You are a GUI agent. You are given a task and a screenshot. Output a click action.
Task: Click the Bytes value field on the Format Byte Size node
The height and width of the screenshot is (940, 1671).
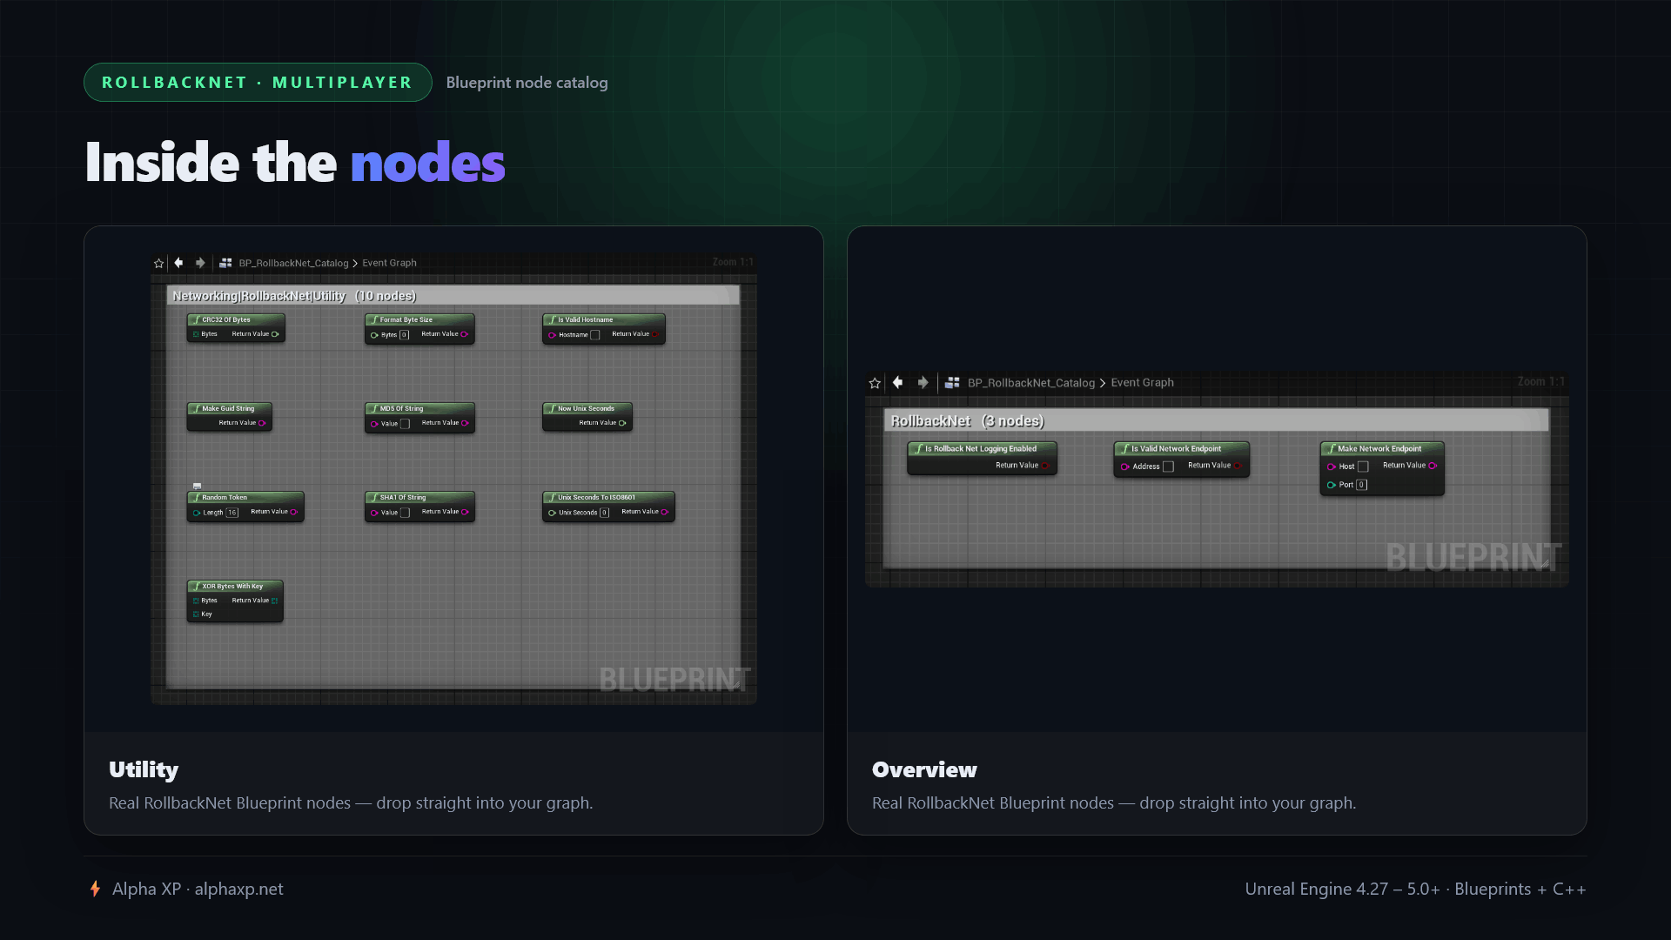404,335
